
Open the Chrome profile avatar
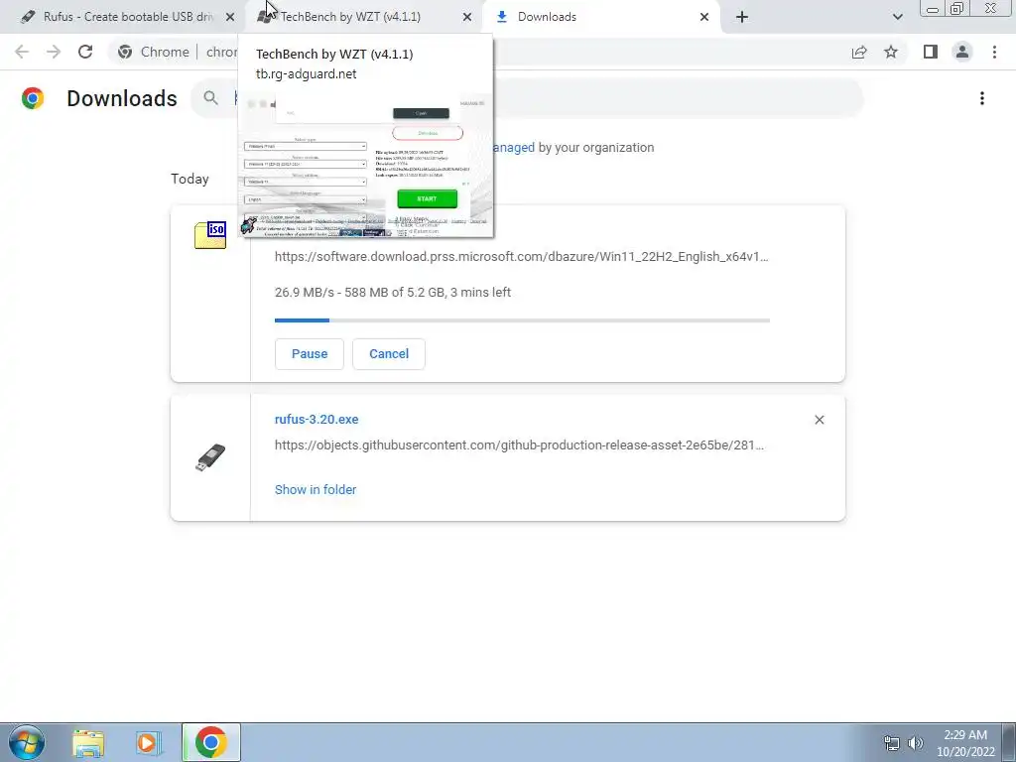pyautogui.click(x=962, y=52)
